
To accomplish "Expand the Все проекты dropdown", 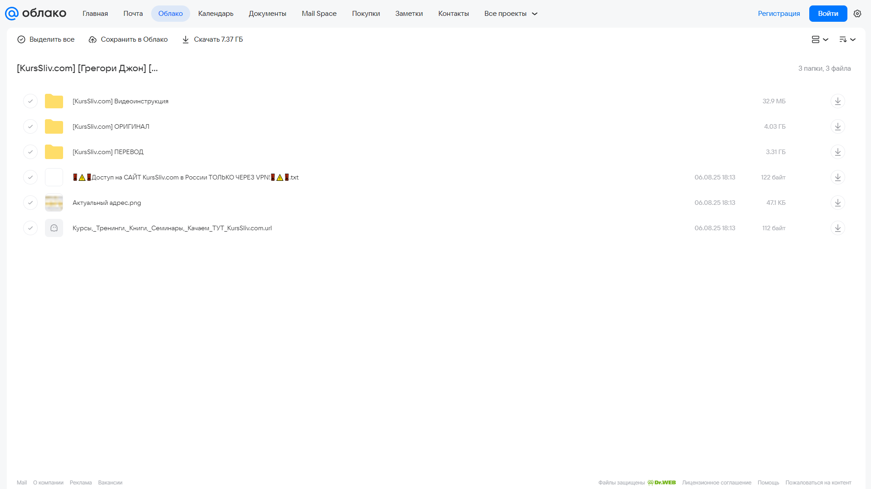I will pyautogui.click(x=511, y=14).
